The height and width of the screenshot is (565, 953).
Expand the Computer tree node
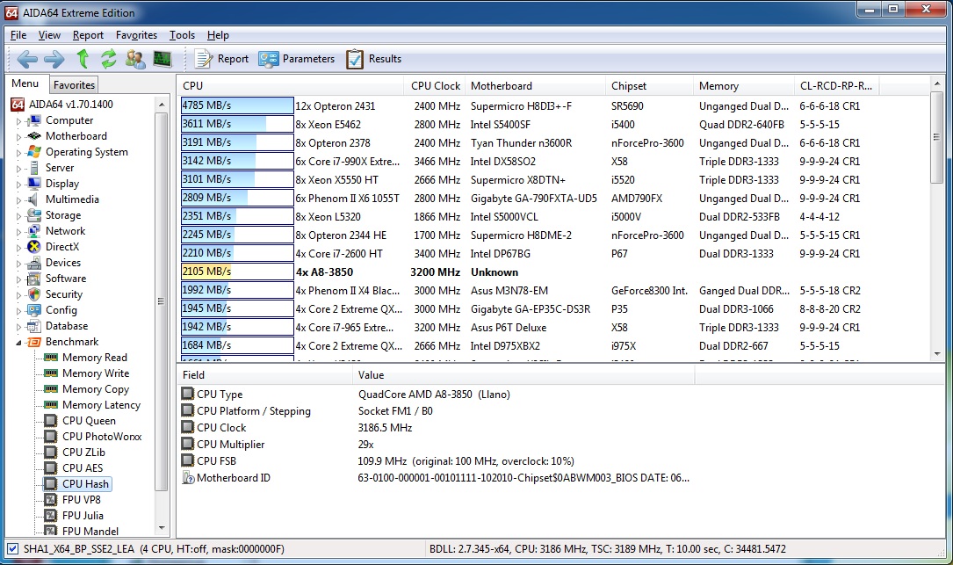(x=18, y=121)
